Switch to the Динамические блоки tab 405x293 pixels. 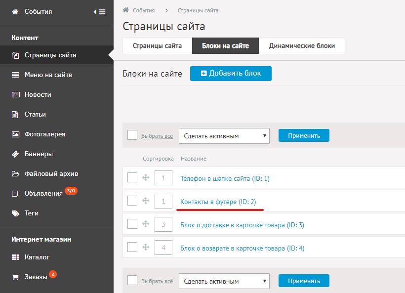302,46
